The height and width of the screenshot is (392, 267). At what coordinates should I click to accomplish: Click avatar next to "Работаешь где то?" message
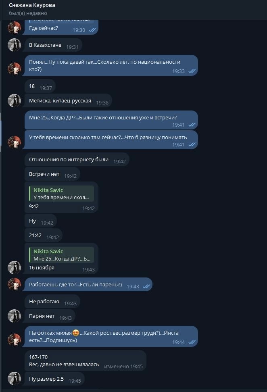click(15, 284)
